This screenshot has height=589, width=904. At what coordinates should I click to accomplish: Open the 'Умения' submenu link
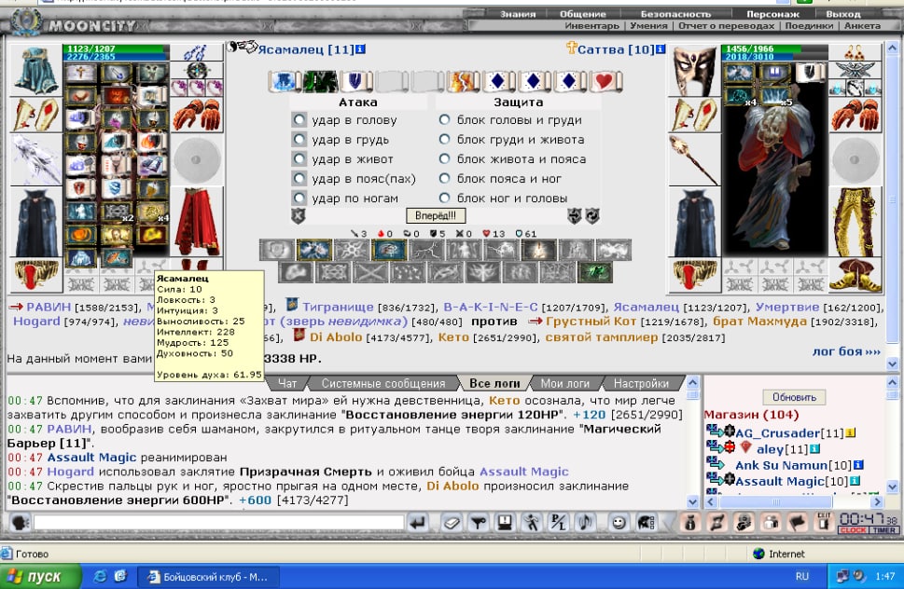tap(648, 26)
